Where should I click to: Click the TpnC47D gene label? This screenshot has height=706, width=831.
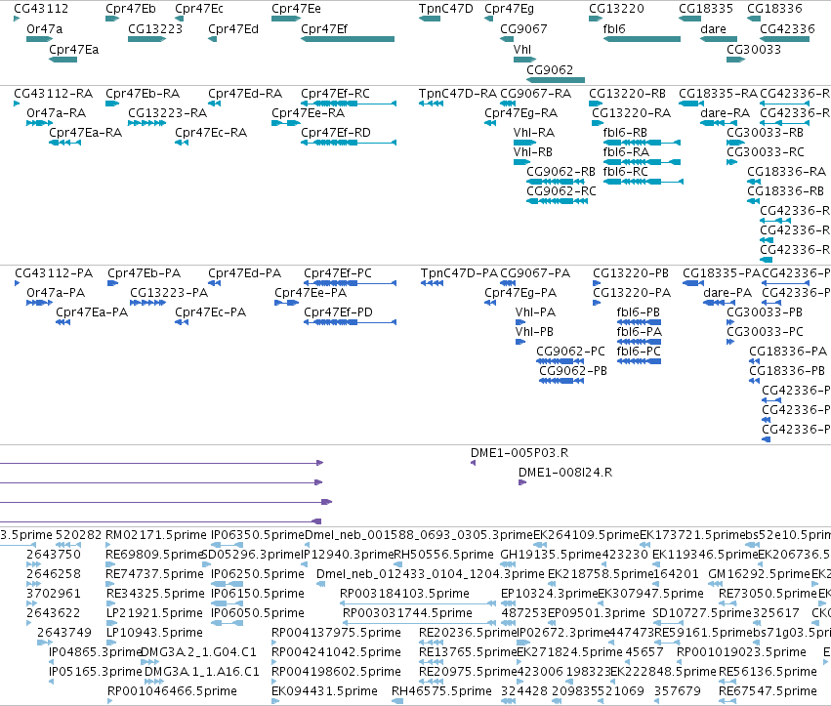tap(445, 9)
